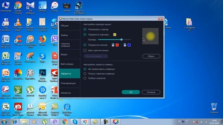Change the red left-click highlight color
The image size is (223, 125).
117,45
